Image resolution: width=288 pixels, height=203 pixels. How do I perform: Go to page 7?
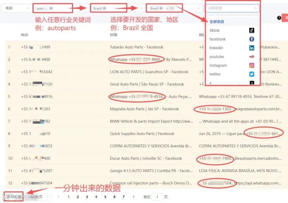coord(124,197)
